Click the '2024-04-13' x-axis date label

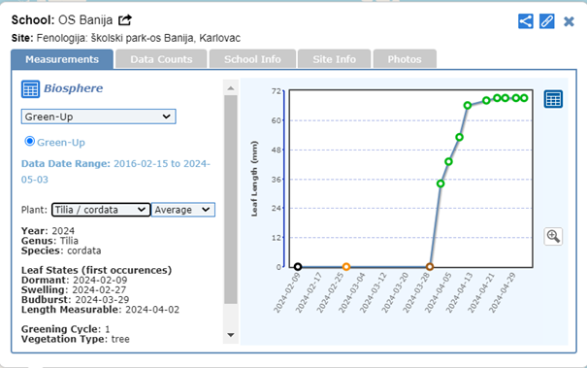[459, 293]
